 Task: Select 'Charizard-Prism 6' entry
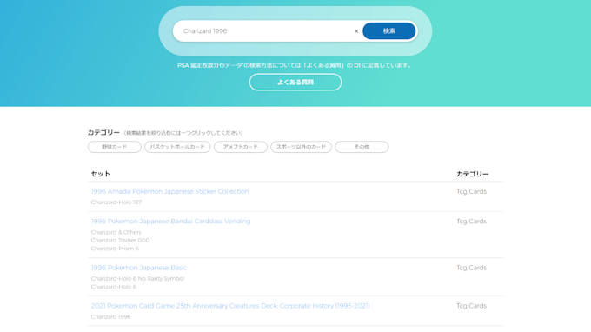[115, 249]
